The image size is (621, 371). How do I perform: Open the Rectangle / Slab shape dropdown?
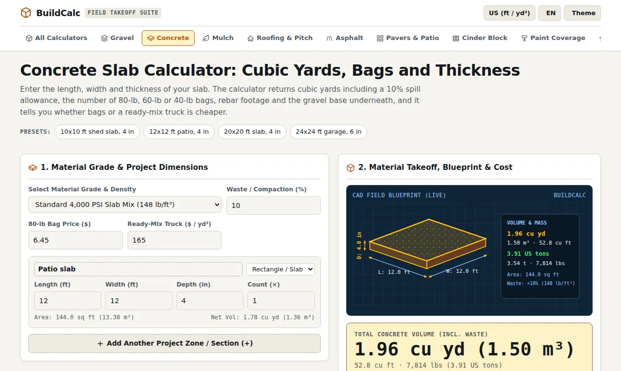pyautogui.click(x=281, y=269)
